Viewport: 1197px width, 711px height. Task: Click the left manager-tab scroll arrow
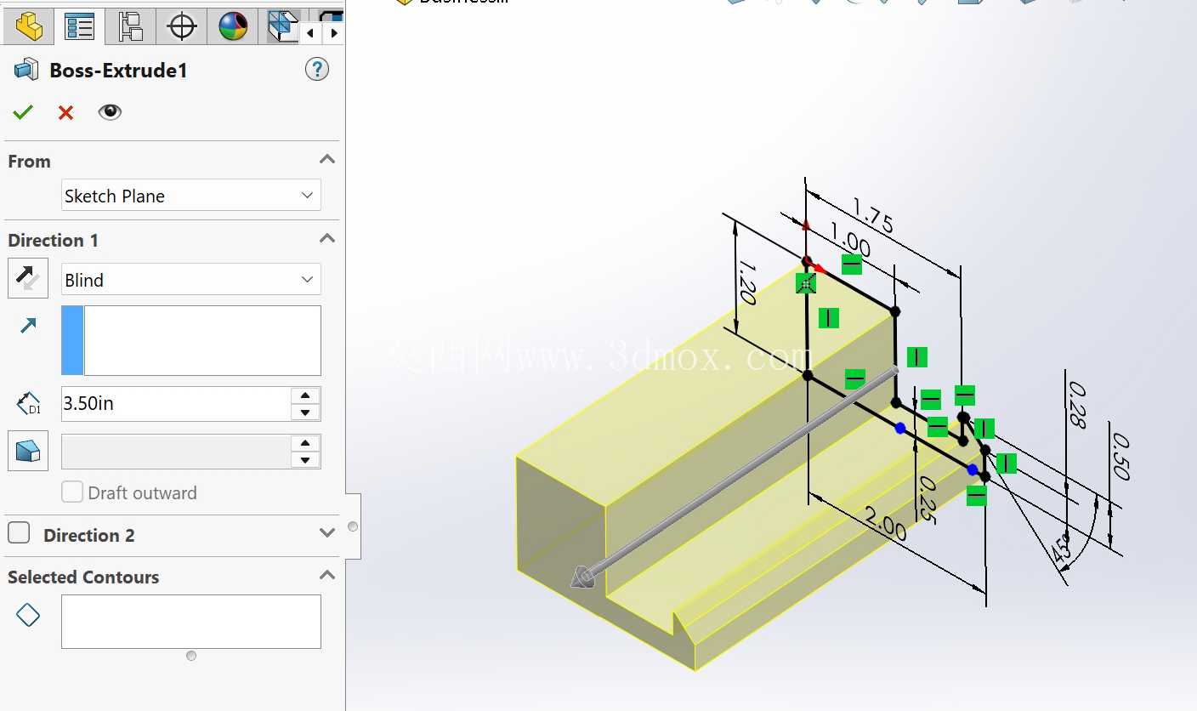coord(310,33)
